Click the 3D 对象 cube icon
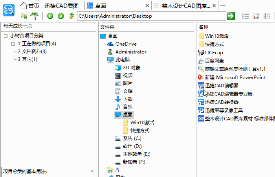This screenshot has width=275, height=177. [x=118, y=68]
